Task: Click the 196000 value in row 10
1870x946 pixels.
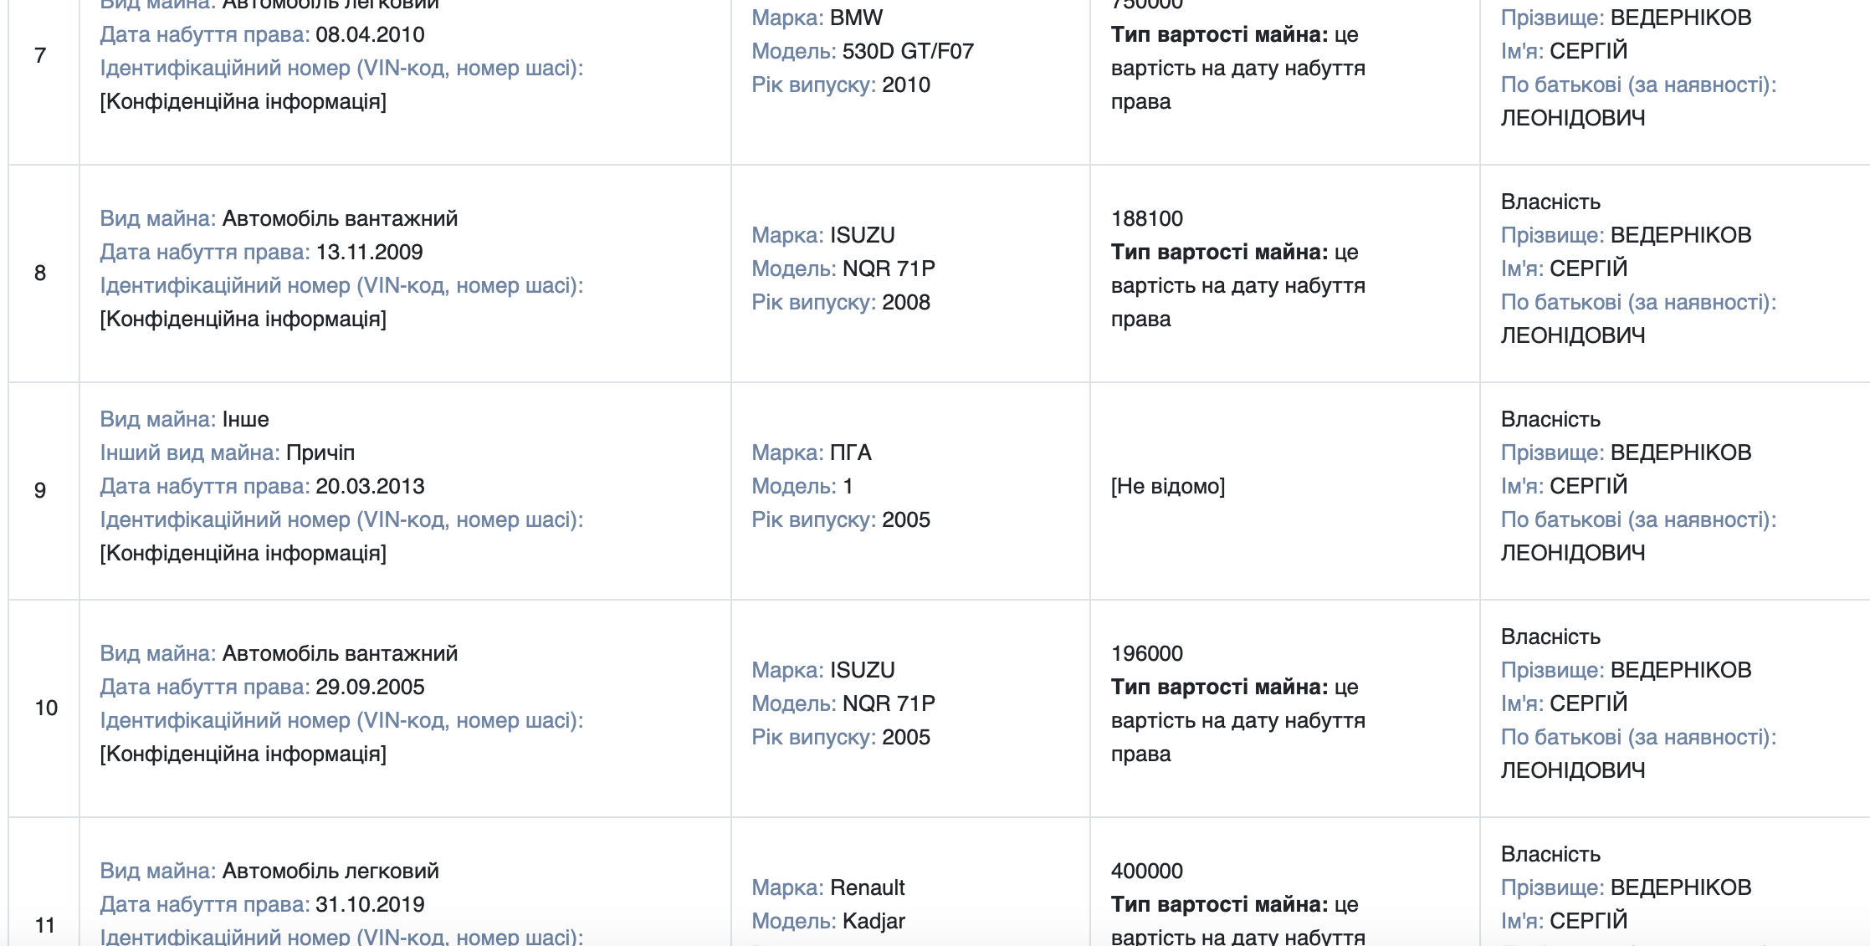Action: point(1146,653)
